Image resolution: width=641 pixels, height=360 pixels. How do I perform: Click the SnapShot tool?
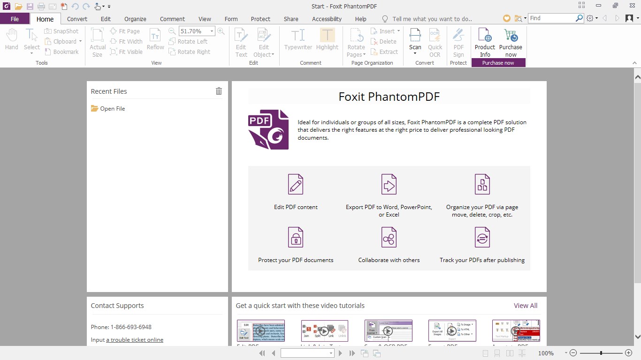click(61, 31)
